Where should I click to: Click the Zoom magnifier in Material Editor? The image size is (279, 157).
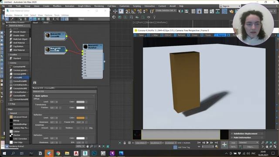(x=92, y=147)
